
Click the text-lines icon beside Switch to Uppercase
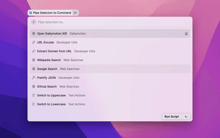tap(34, 95)
